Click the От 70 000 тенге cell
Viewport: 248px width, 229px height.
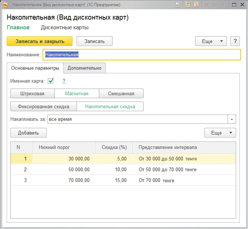click(184, 180)
